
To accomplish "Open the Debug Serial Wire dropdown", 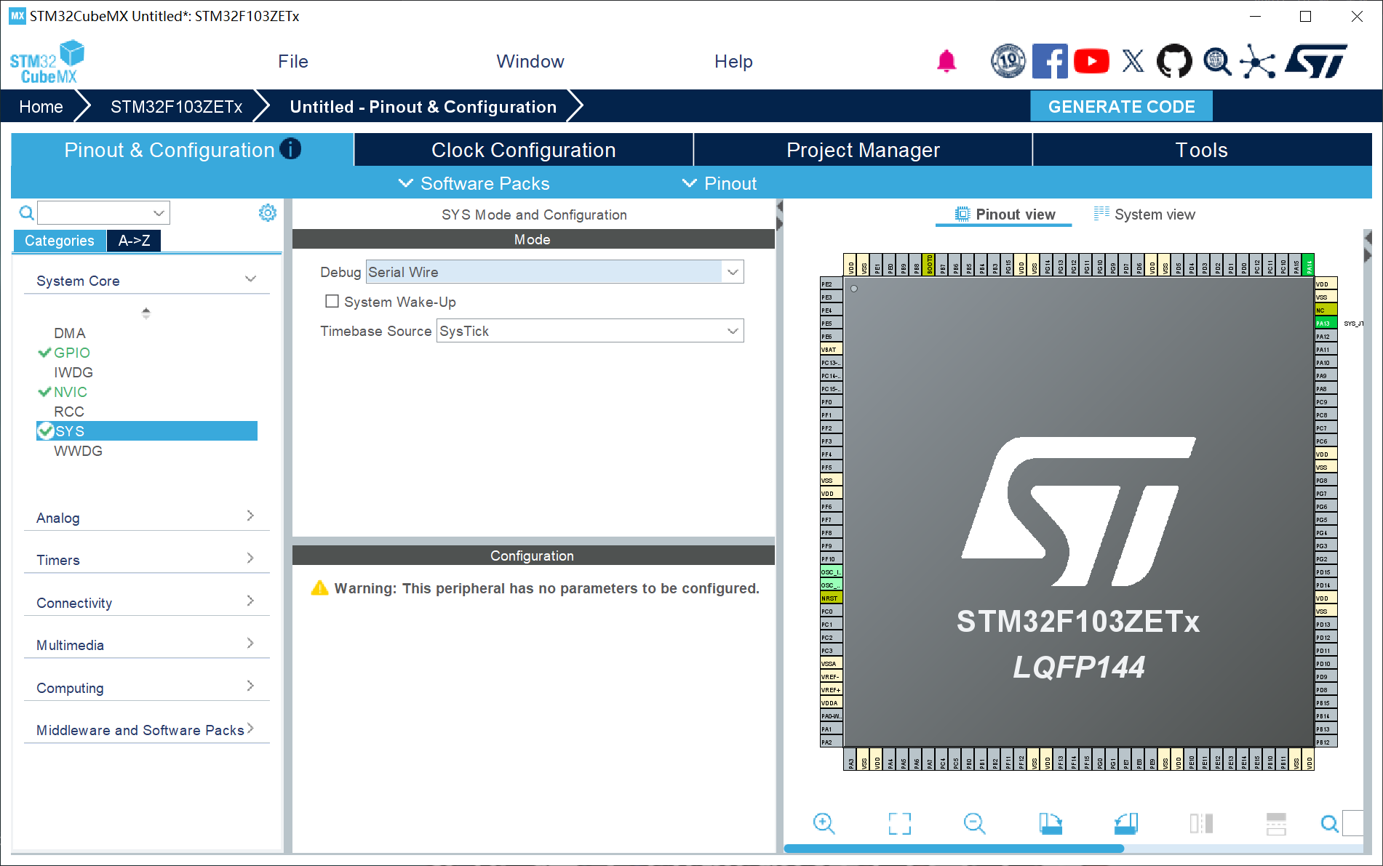I will [554, 272].
